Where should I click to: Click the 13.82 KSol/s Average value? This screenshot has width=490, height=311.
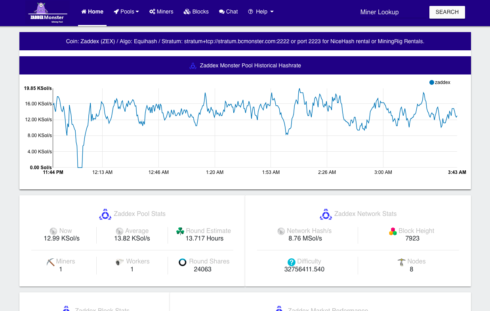(x=132, y=238)
